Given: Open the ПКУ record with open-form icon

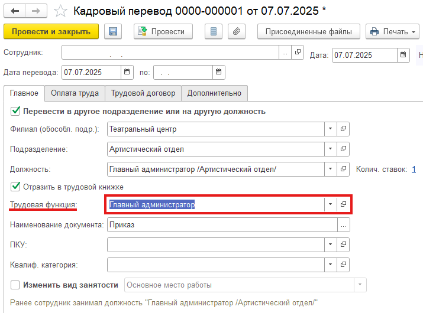Looking at the screenshot, I should (343, 244).
